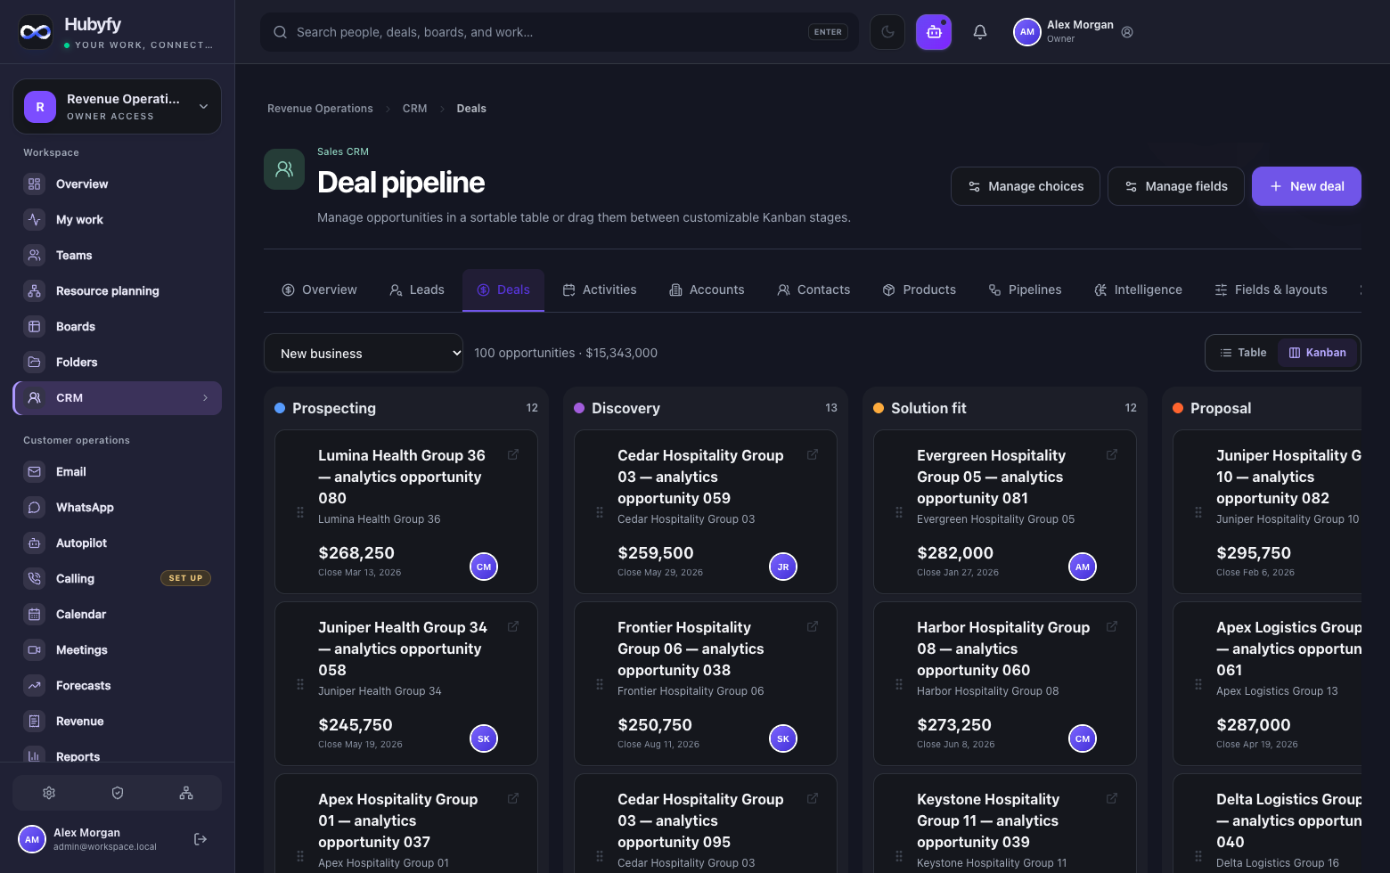This screenshot has width=1390, height=873.
Task: Click the New deal button
Action: click(1306, 186)
